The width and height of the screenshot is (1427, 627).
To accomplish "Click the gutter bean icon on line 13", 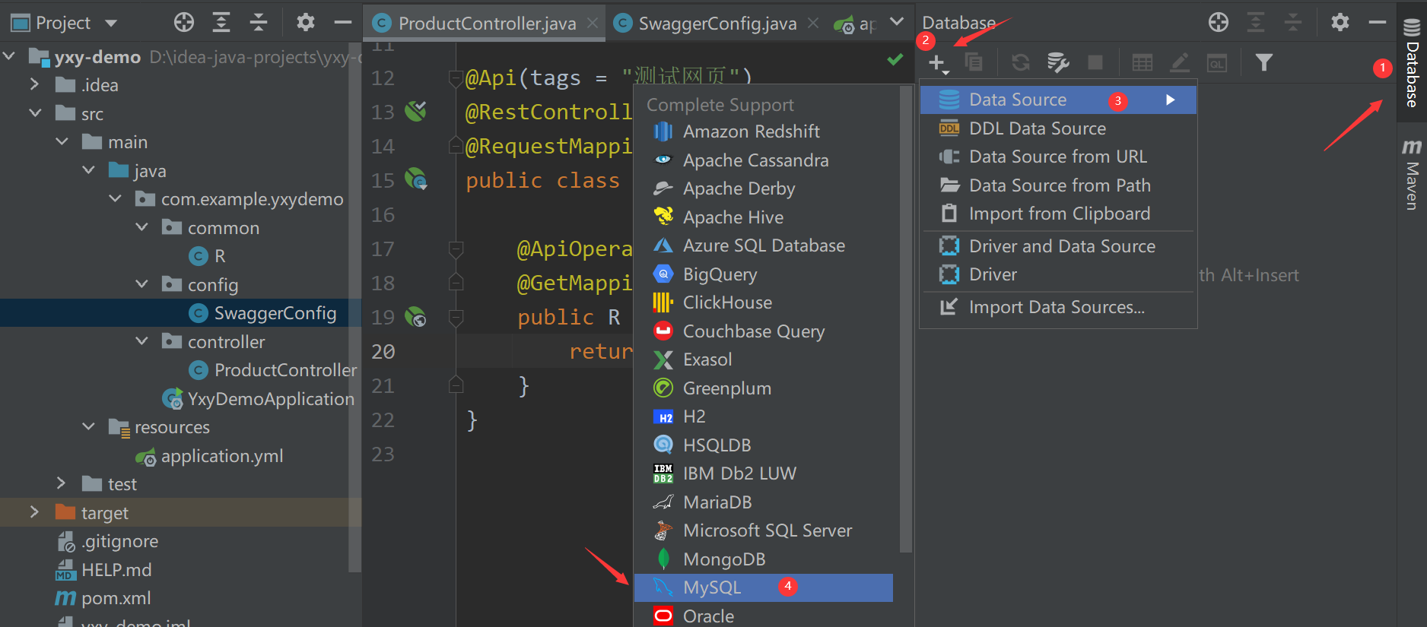I will (x=415, y=112).
